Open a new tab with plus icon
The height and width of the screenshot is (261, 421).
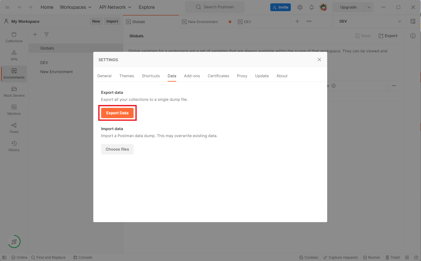click(x=297, y=21)
